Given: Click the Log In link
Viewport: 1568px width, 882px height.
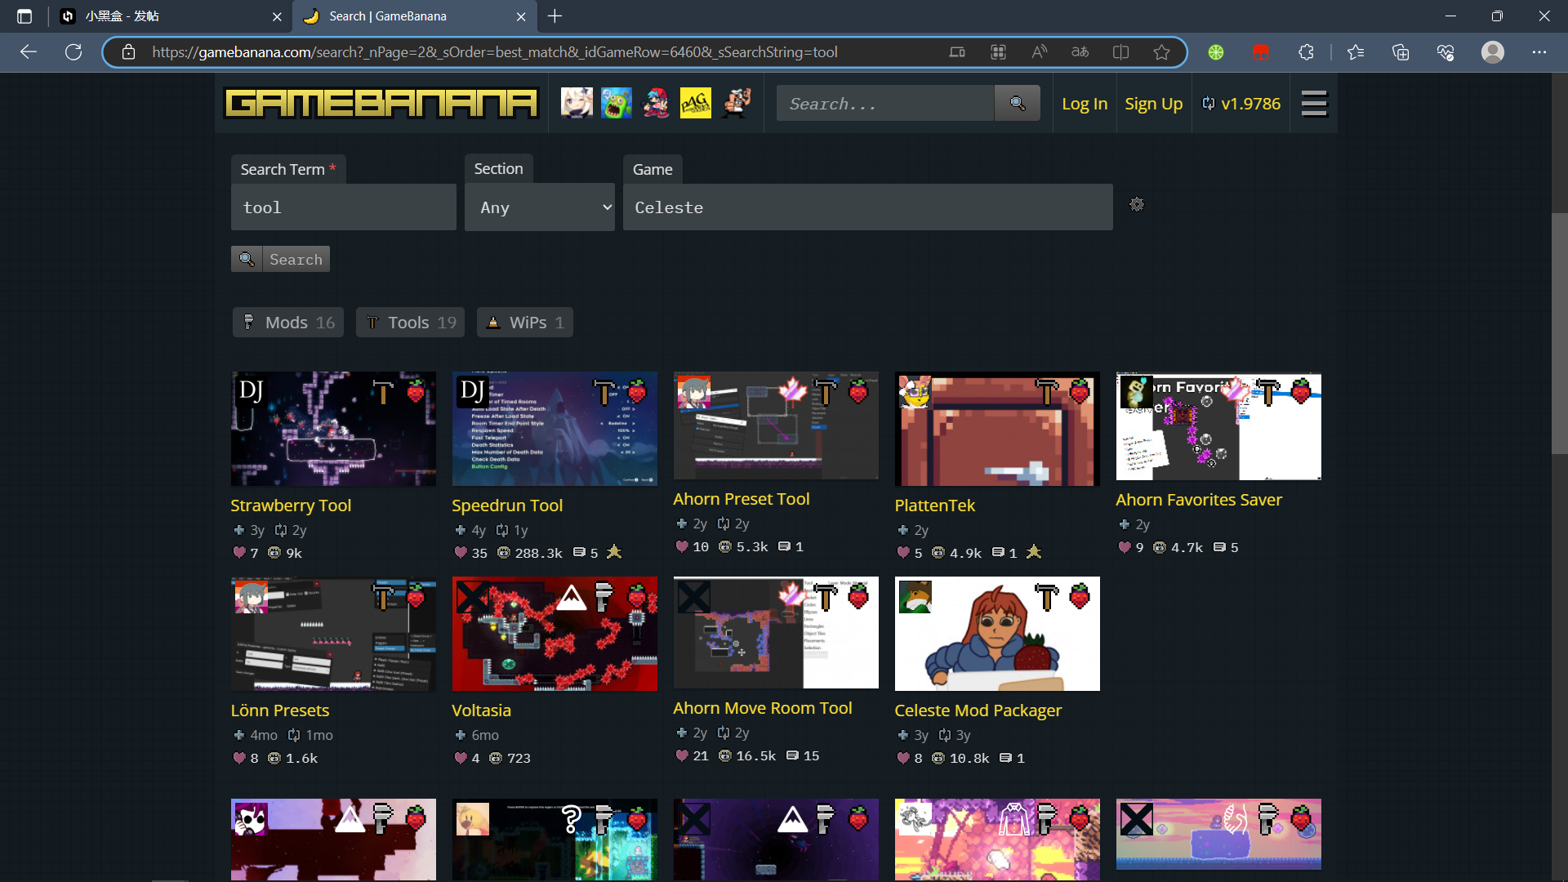Looking at the screenshot, I should 1085,104.
